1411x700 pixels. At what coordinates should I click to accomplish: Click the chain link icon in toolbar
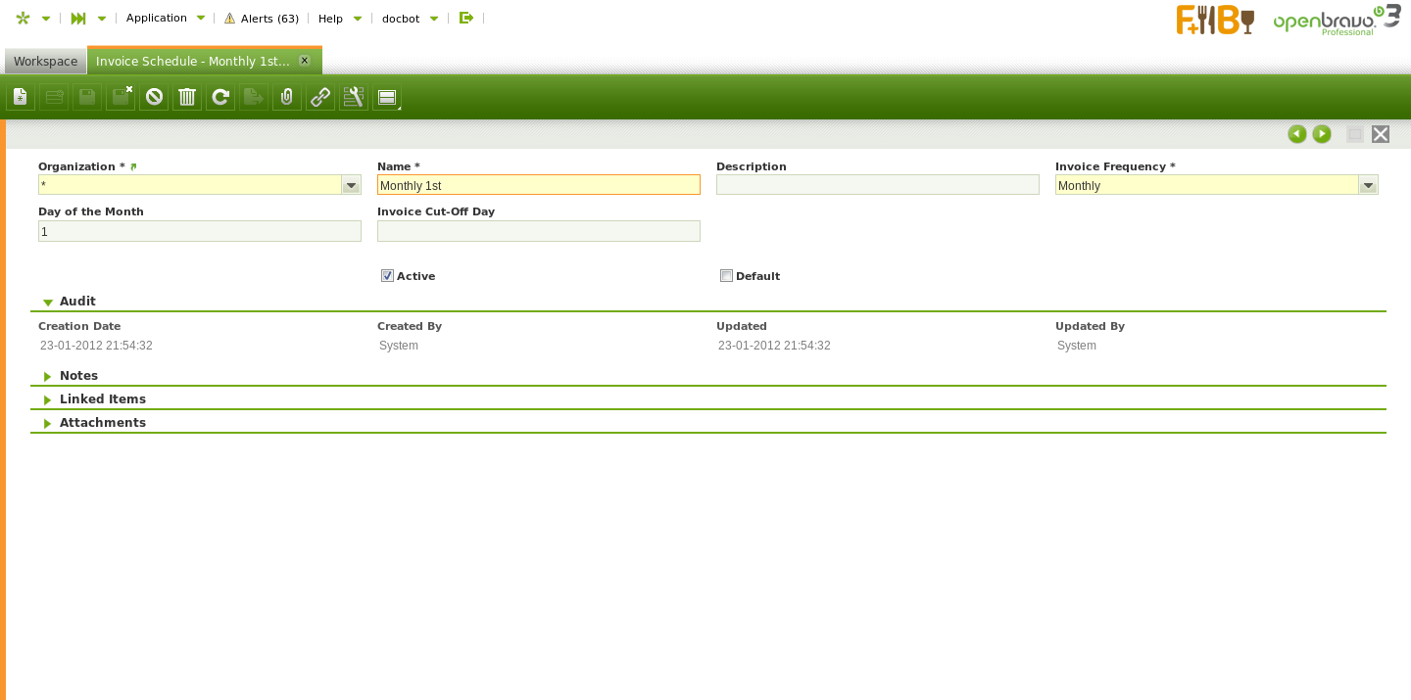click(320, 97)
